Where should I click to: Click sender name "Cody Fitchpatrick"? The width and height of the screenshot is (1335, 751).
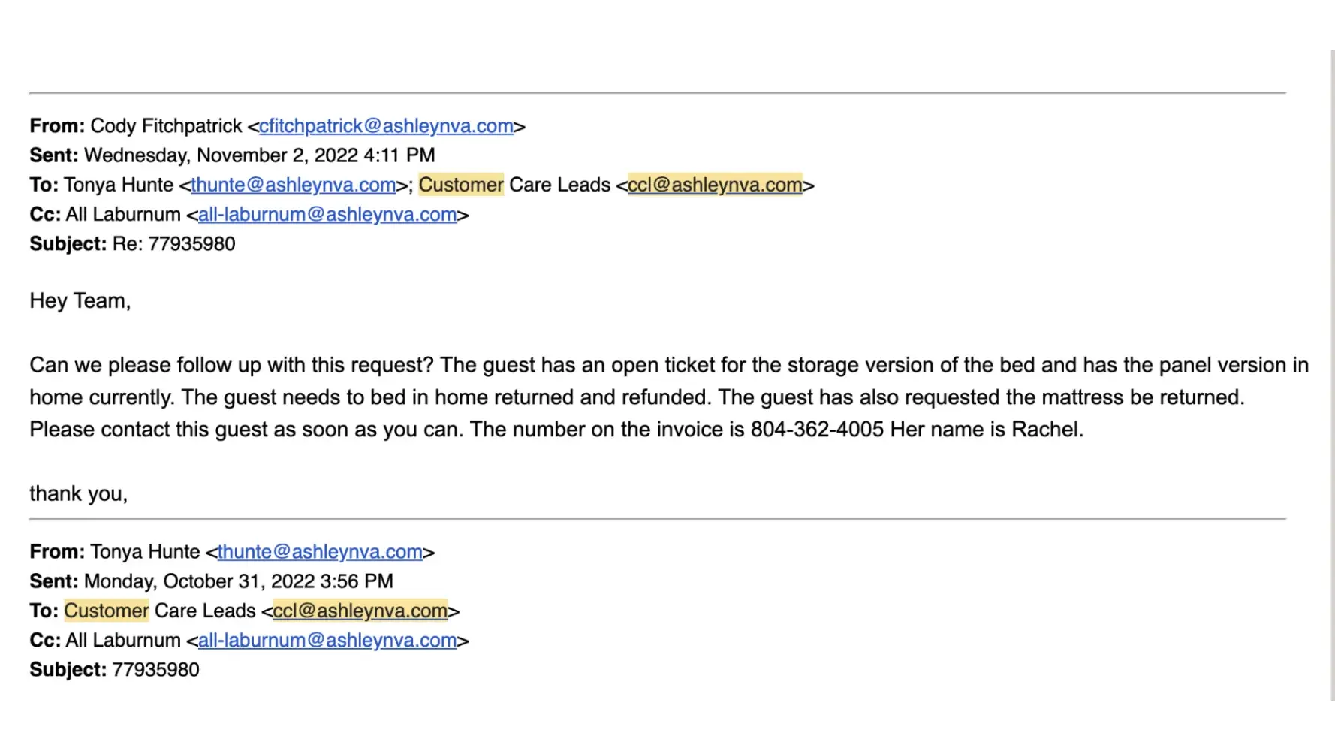coord(166,126)
